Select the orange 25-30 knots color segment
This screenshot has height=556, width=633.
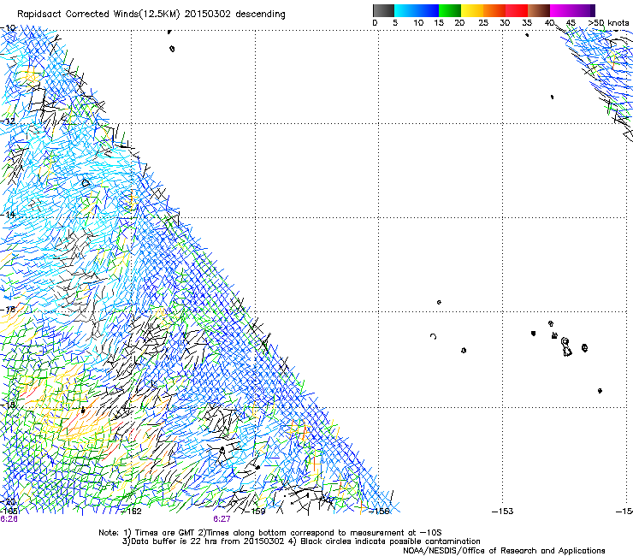point(494,10)
